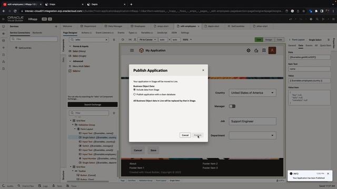Open the 100% zoom dropdown

[187, 40]
